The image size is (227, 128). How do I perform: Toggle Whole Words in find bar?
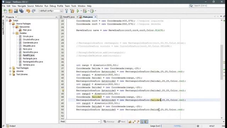coord(134,122)
